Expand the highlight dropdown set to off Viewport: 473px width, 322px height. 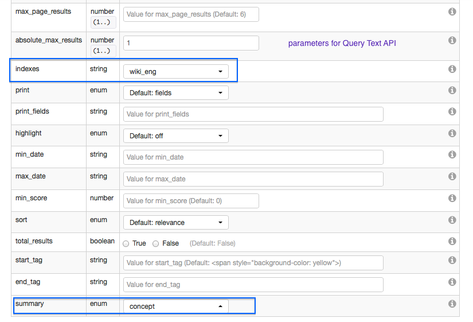coord(176,136)
